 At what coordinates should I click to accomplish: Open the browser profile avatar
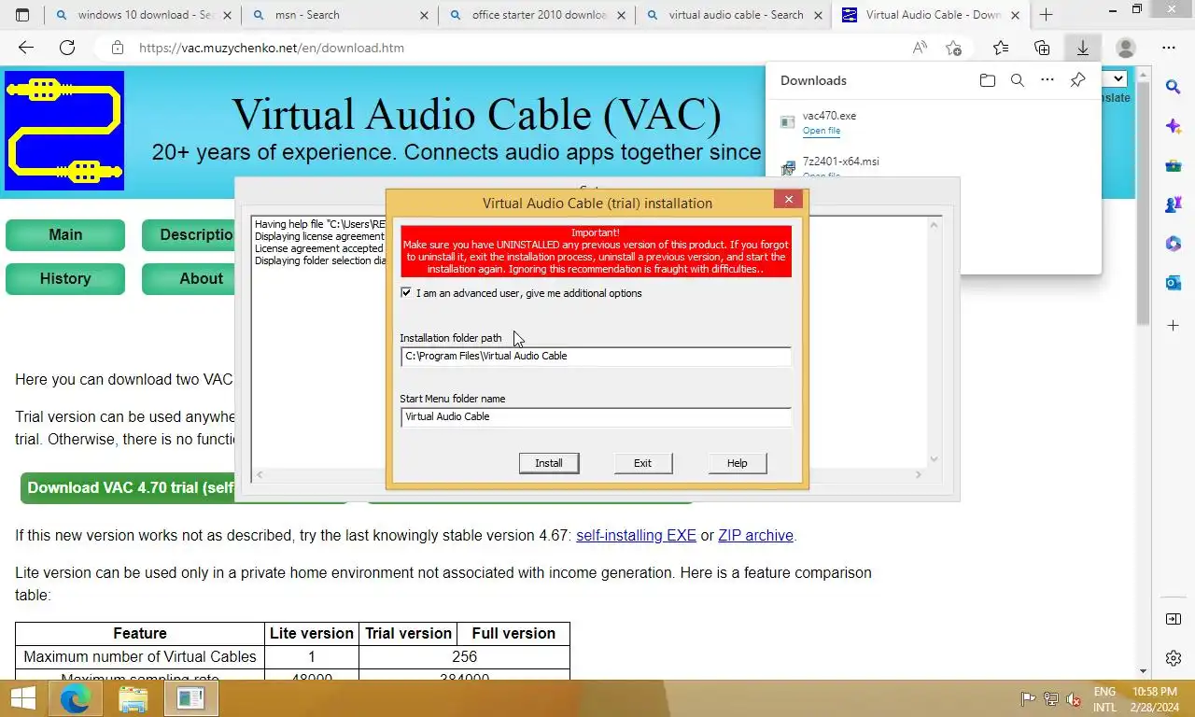1126,48
